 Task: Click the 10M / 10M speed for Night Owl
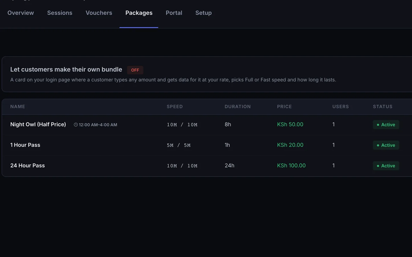[x=182, y=125]
